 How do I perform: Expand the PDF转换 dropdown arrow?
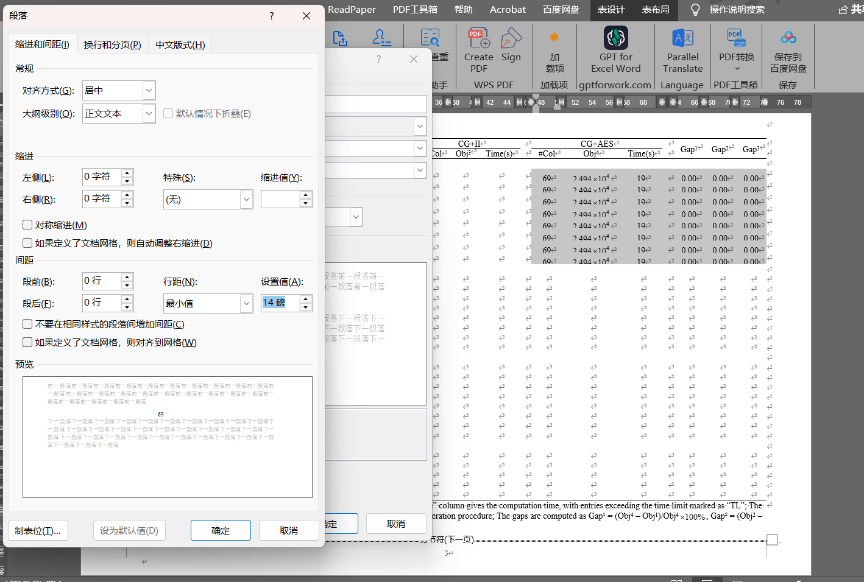click(x=737, y=69)
